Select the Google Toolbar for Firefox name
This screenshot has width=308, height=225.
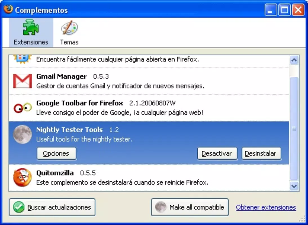point(80,103)
